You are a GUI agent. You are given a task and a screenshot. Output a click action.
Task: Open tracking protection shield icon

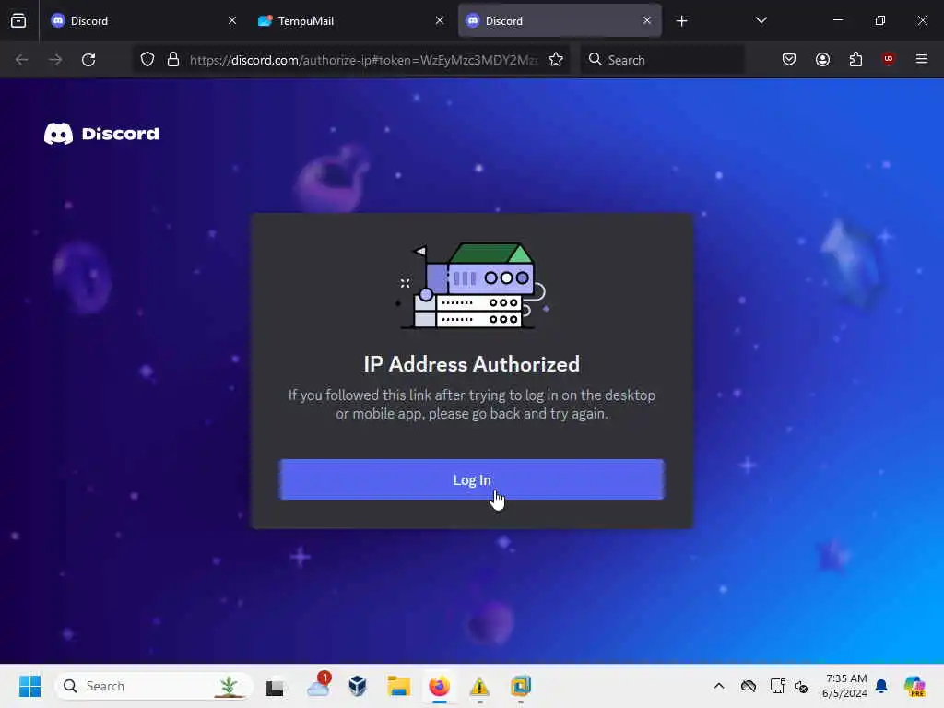click(x=147, y=60)
